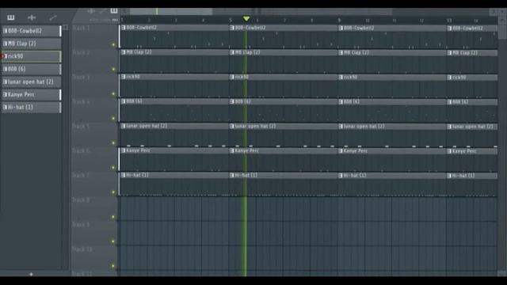Show patterns in the picker panel

click(10, 17)
